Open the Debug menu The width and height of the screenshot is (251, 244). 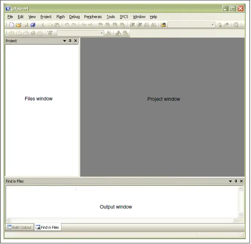pyautogui.click(x=75, y=17)
